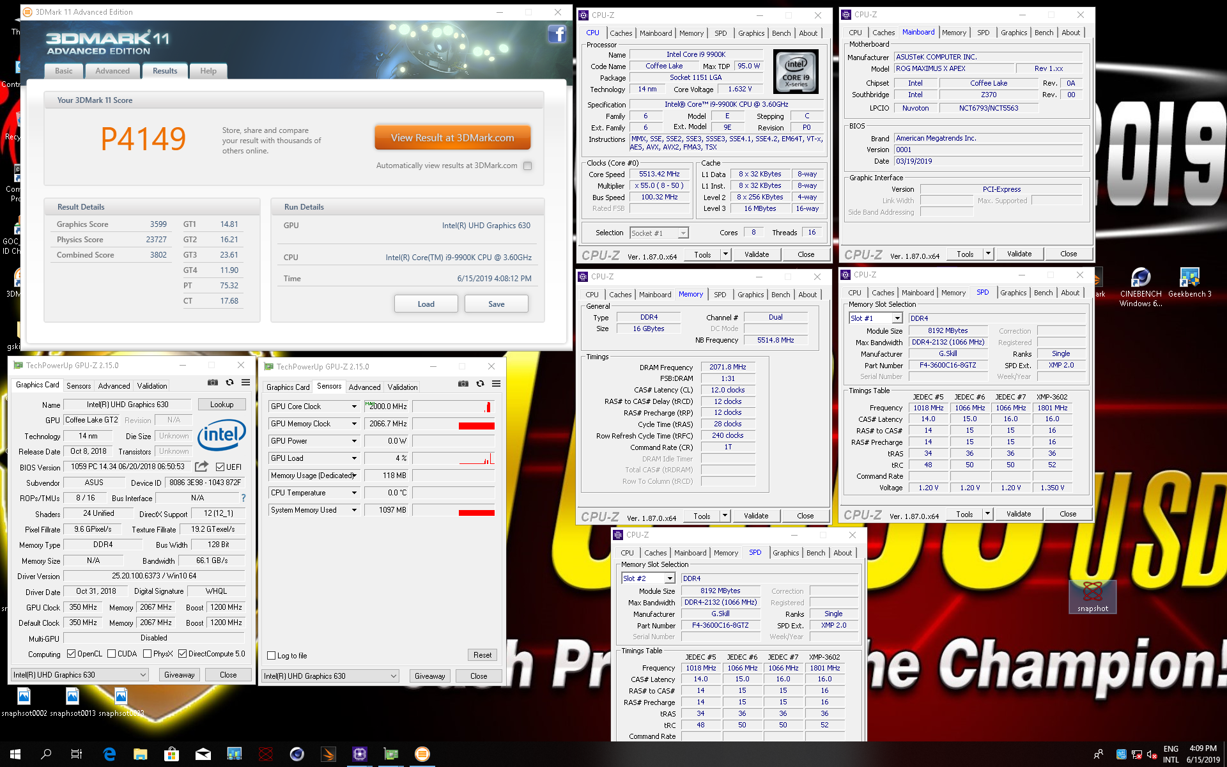1227x767 pixels.
Task: Open Task View from taskbar
Action: tap(77, 754)
